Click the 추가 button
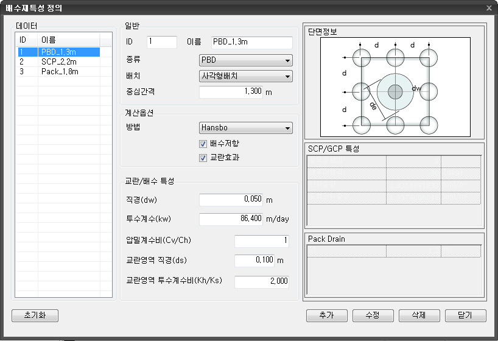 (326, 315)
